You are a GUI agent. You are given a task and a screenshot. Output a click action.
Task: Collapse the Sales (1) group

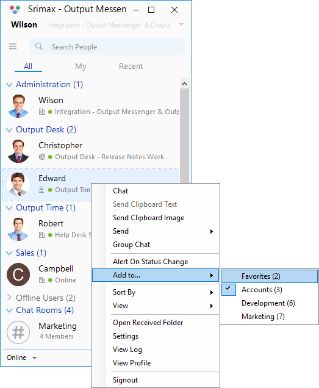(x=9, y=253)
